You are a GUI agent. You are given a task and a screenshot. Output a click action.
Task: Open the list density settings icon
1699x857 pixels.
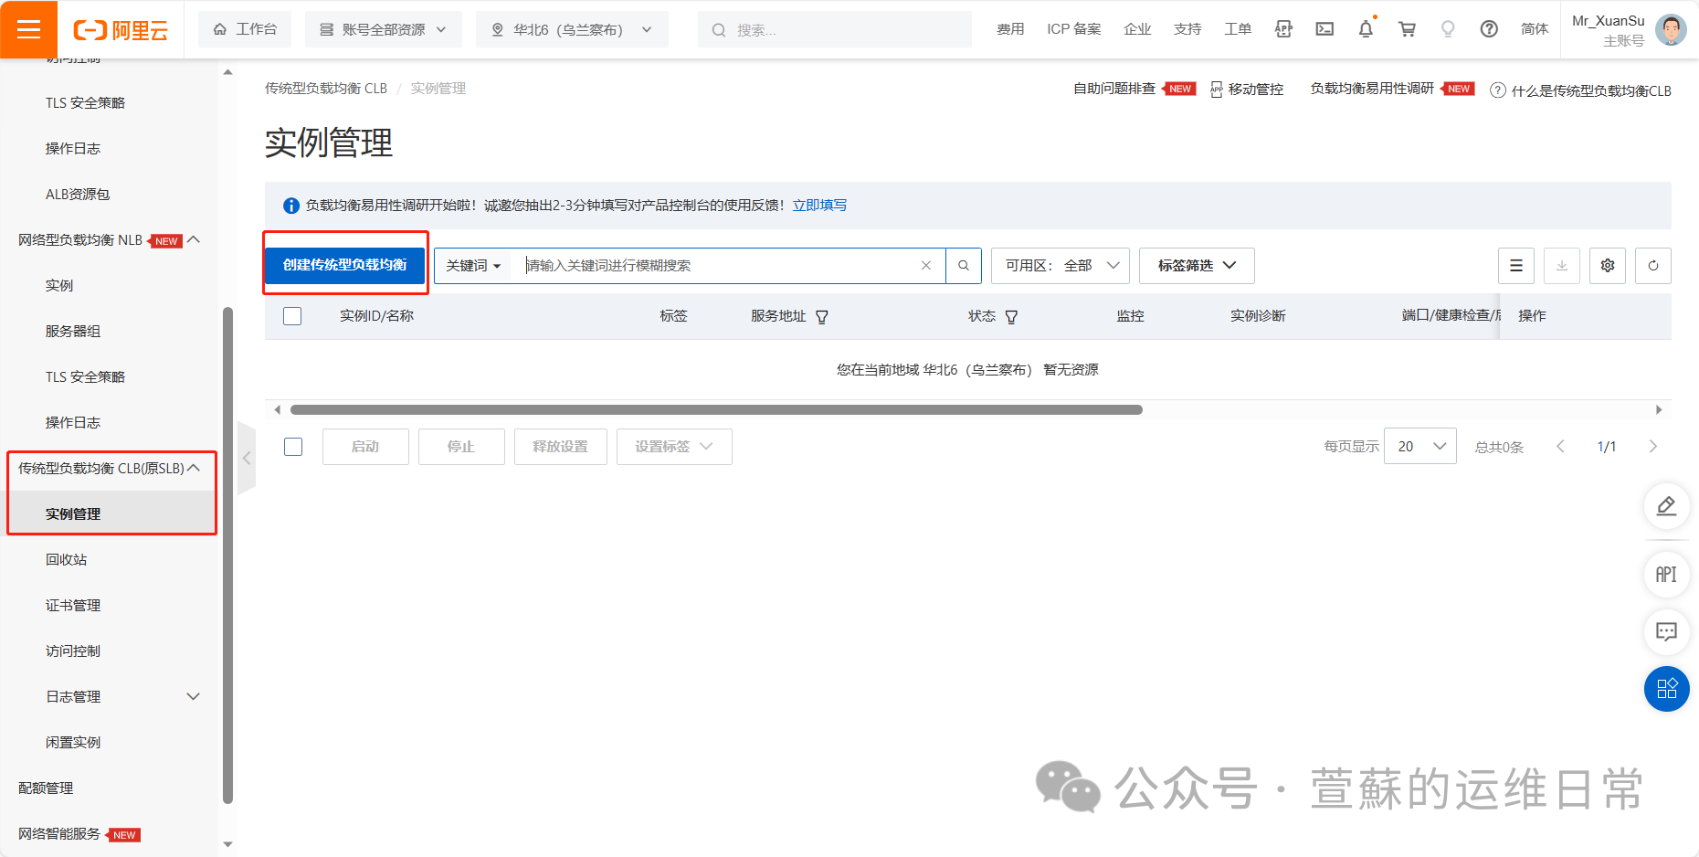click(x=1516, y=266)
